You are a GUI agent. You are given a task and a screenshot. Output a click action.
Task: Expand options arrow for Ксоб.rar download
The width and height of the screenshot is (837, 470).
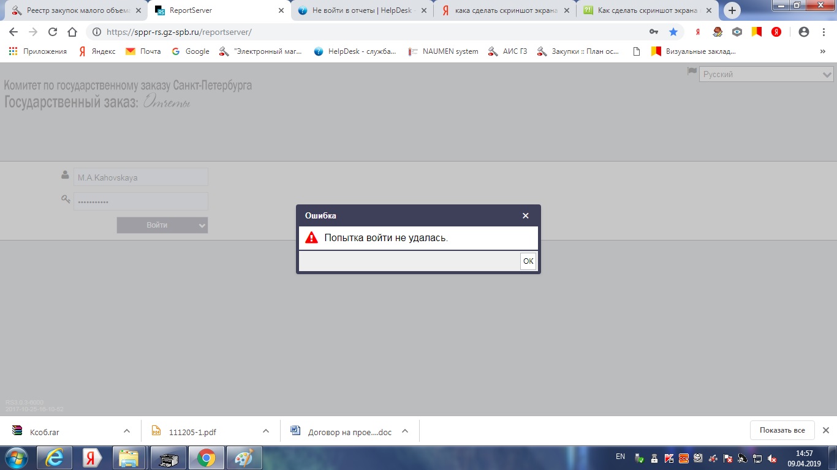pyautogui.click(x=126, y=431)
